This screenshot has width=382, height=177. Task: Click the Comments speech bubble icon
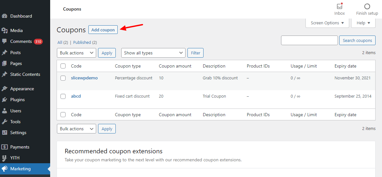(x=5, y=41)
